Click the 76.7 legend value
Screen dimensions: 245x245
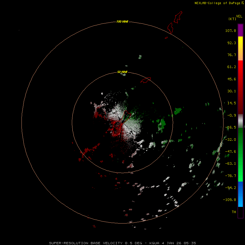coord(232,55)
